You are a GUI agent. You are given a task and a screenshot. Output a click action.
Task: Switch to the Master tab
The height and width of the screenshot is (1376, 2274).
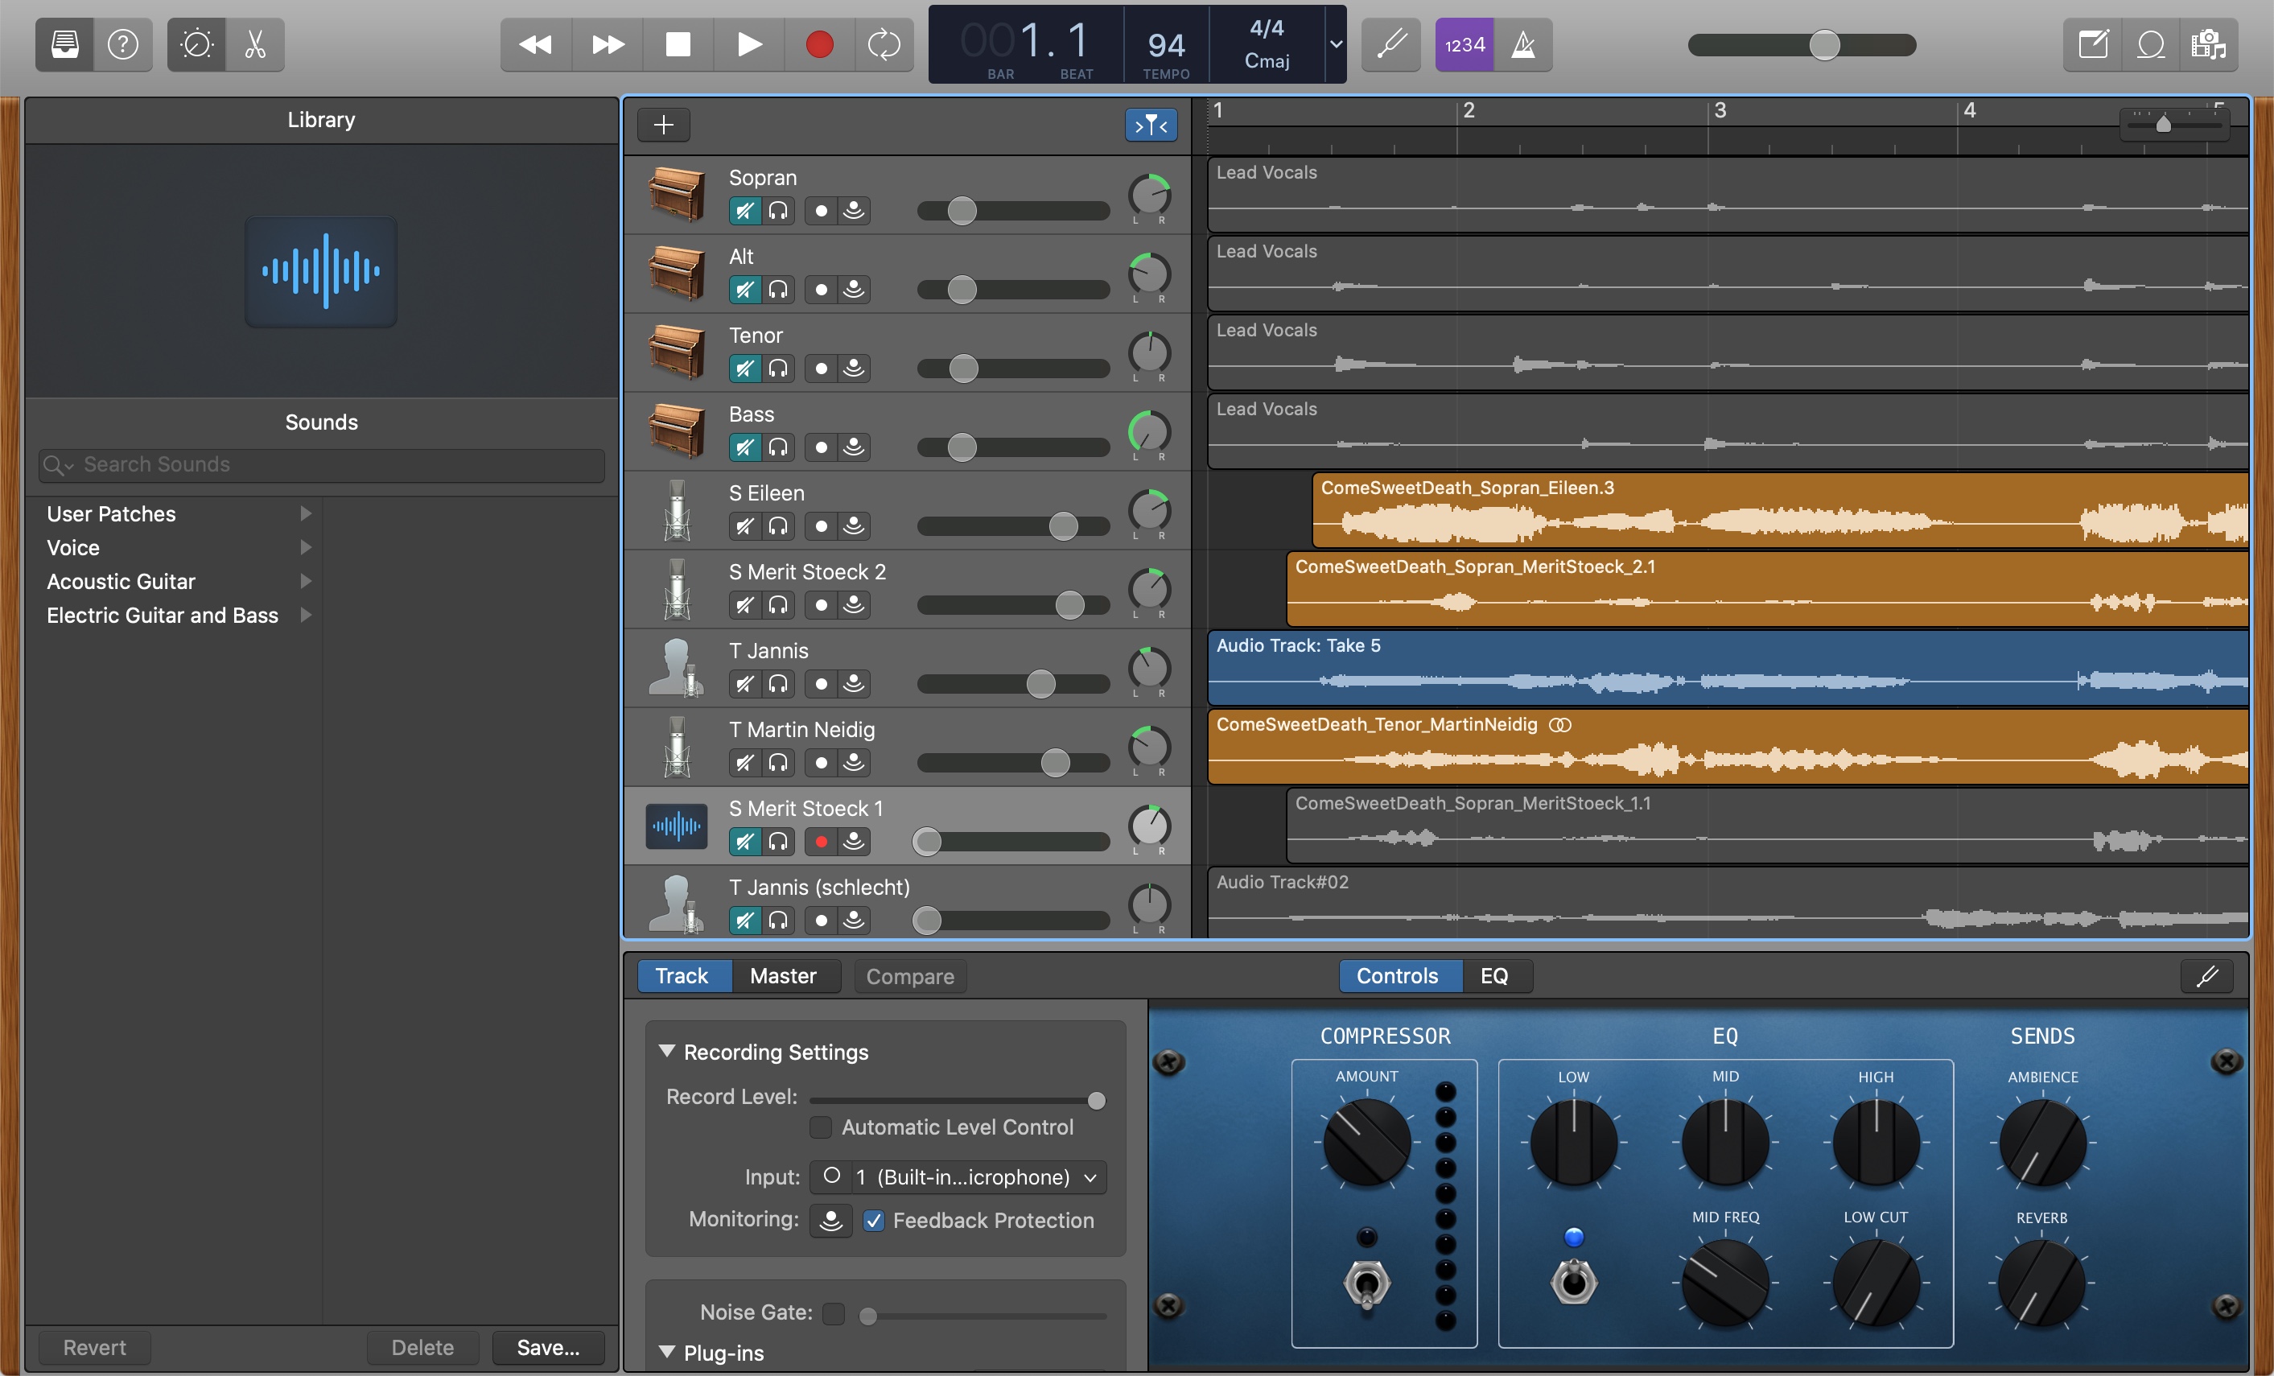click(783, 975)
